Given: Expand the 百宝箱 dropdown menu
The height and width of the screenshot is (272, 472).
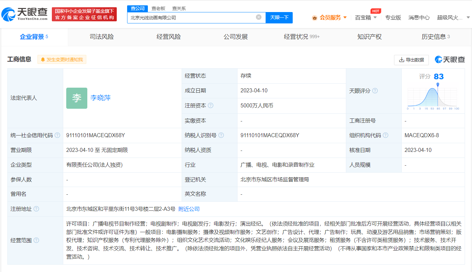Looking at the screenshot, I should pos(366,17).
